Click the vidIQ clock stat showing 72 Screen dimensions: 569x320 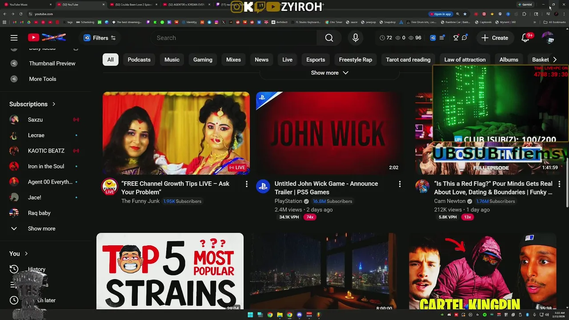coord(386,38)
